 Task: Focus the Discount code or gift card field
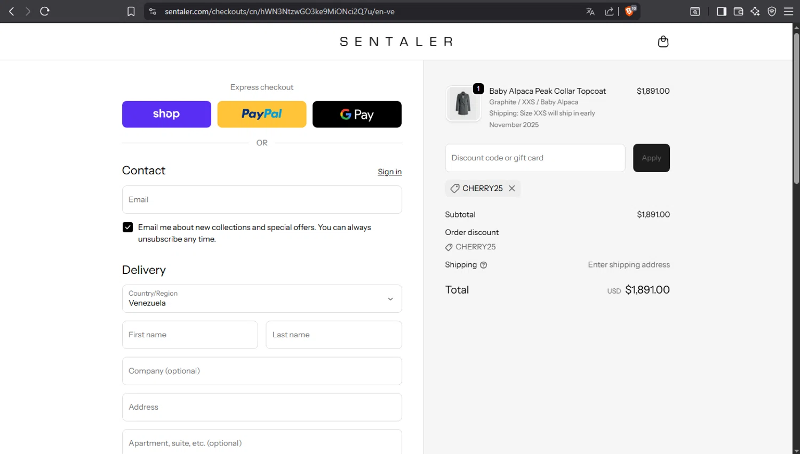click(x=535, y=158)
